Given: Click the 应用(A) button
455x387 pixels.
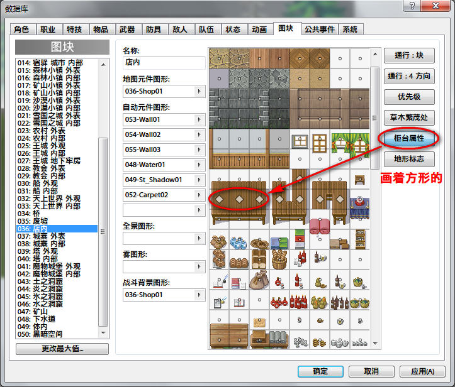Looking at the screenshot, I should [422, 371].
